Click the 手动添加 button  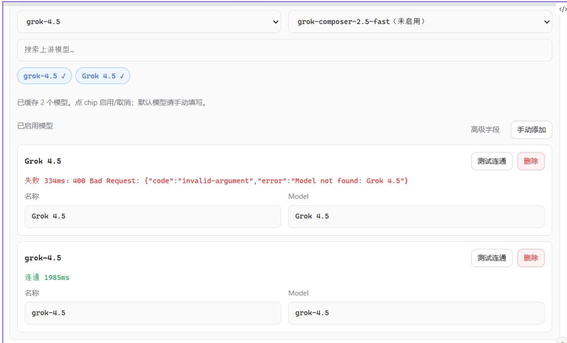coord(531,130)
